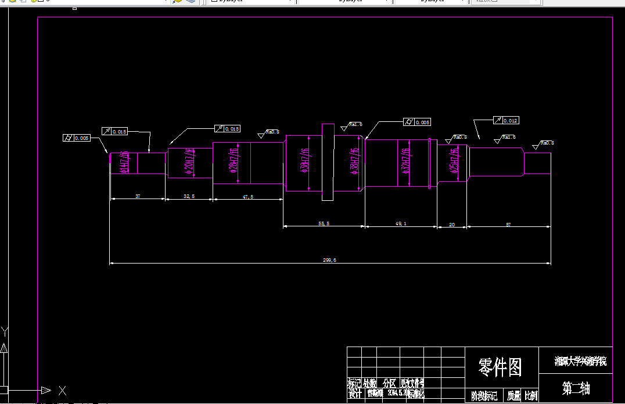
Task: Click the 设计 title block cell
Action: (355, 394)
